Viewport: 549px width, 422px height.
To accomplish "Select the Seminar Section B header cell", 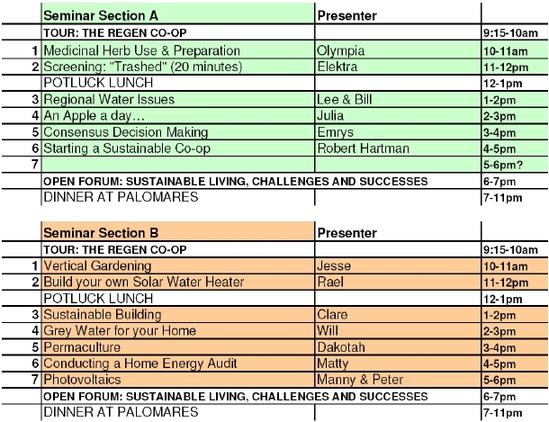I will pos(177,232).
